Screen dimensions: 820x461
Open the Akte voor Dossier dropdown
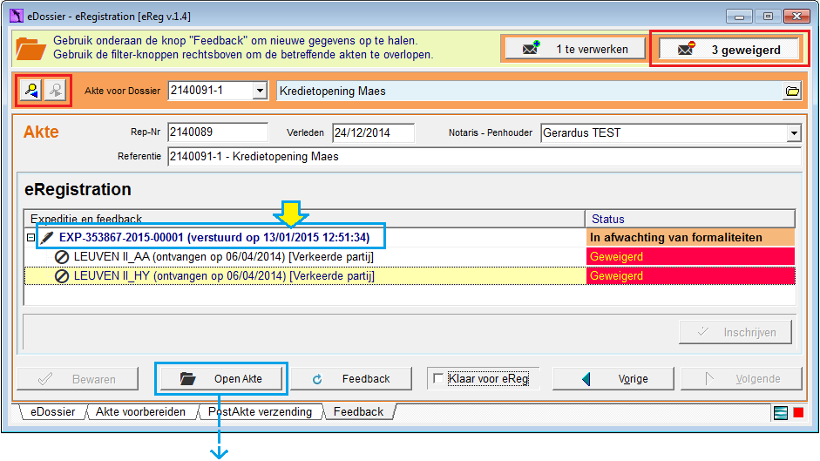[x=260, y=91]
